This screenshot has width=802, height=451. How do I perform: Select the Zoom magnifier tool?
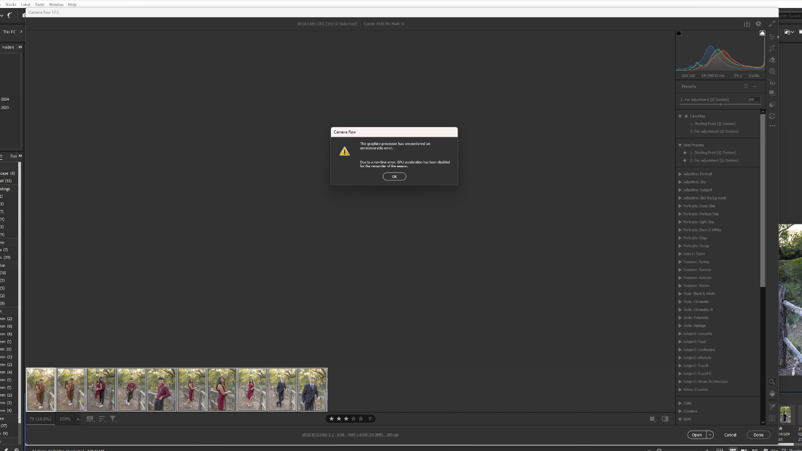tap(772, 382)
